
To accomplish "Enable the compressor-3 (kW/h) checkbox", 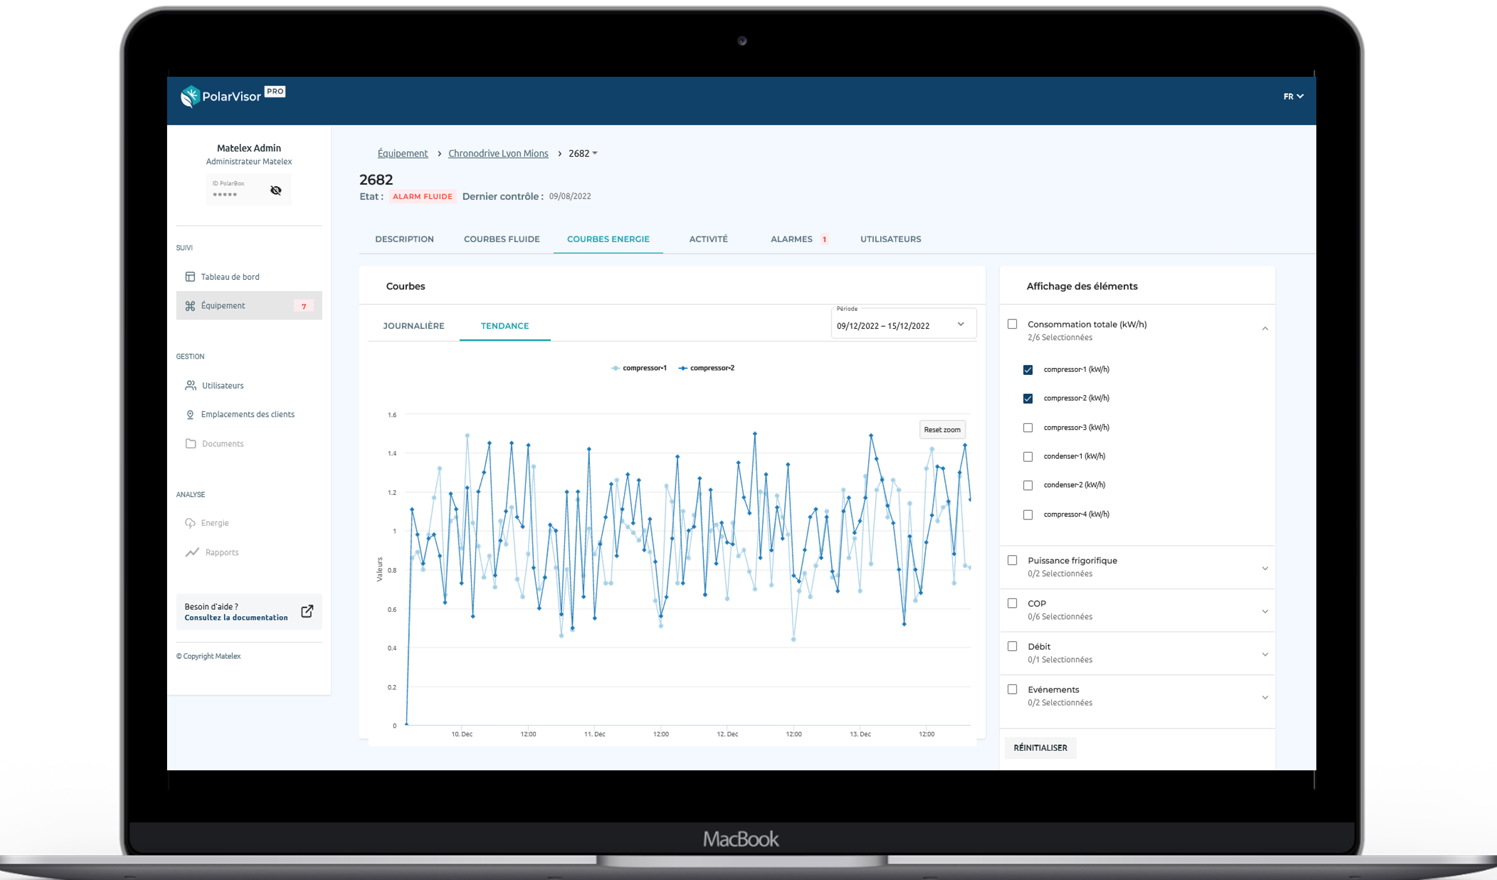I will coord(1028,428).
